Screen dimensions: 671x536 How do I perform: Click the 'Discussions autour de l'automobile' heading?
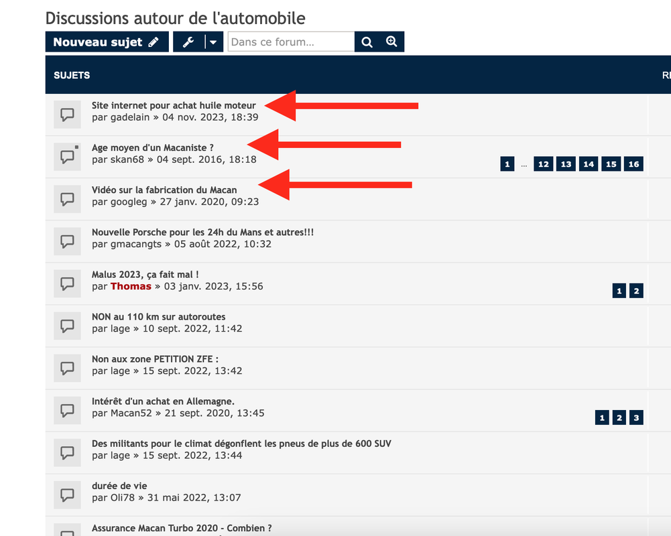176,18
